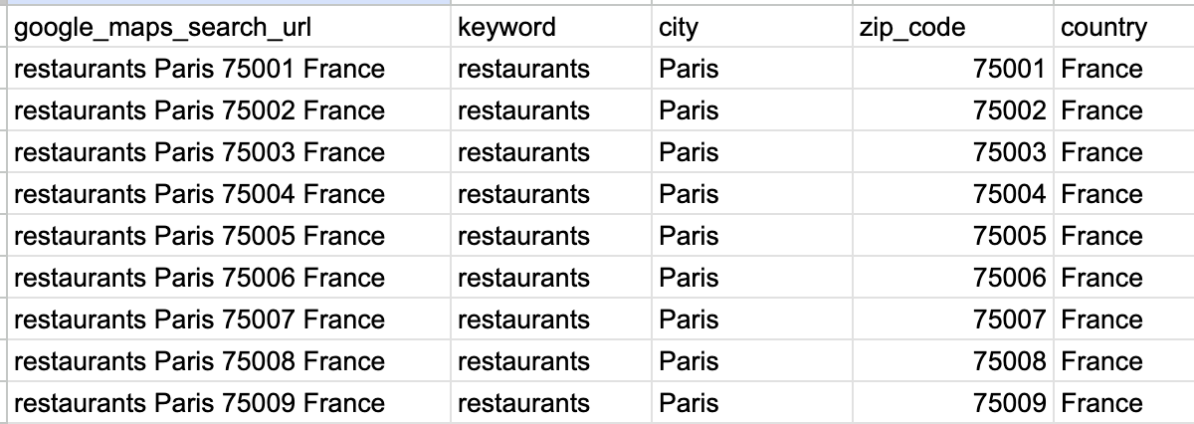Click cell 'restaurants Paris 75009 France'
The image size is (1194, 424).
click(230, 403)
